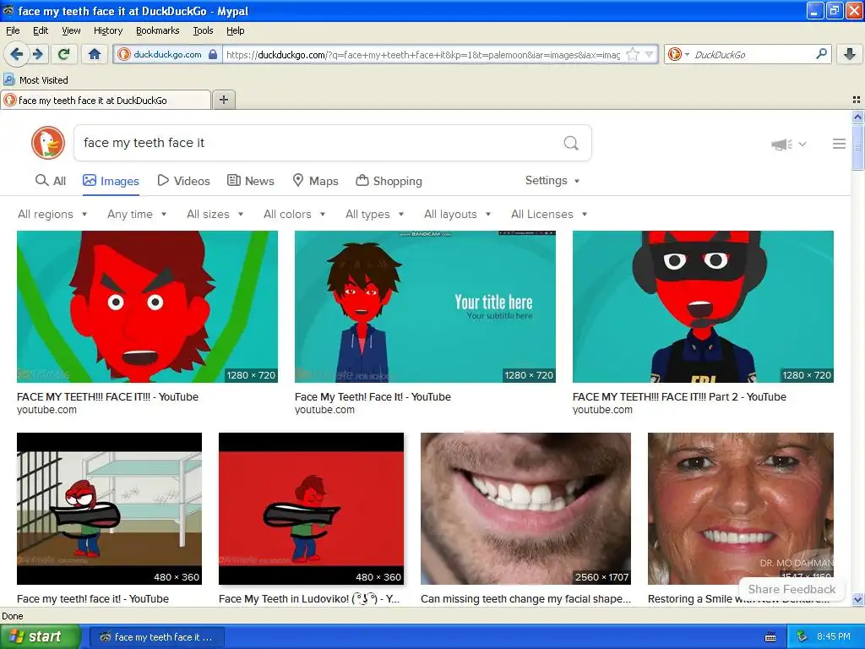Open the Bookmarks menu
This screenshot has height=649, width=865.
click(158, 30)
